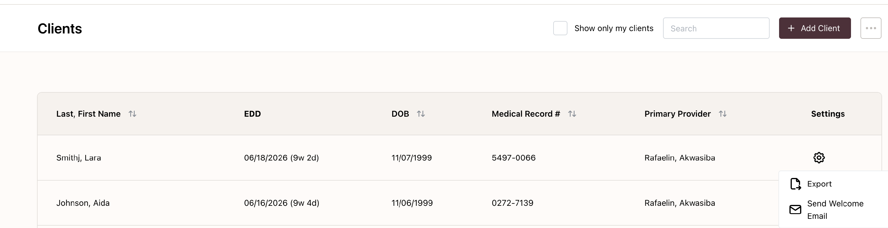Click the plus icon in Add Client

tap(791, 28)
